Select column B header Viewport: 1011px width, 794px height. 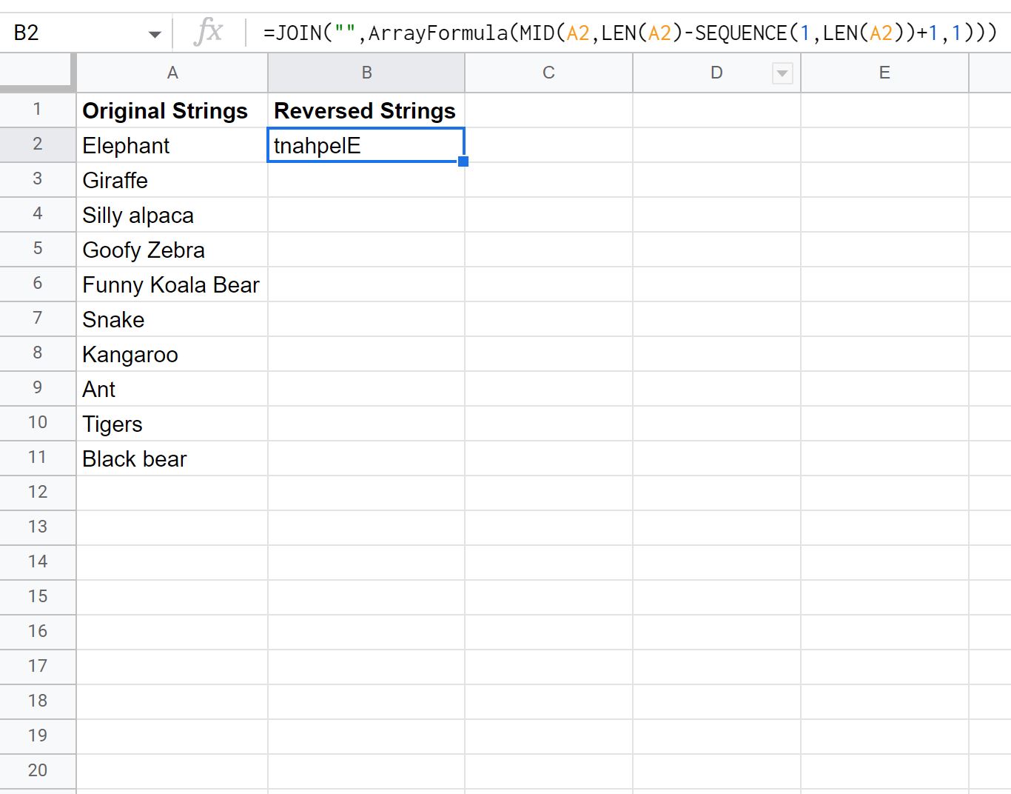click(x=366, y=73)
